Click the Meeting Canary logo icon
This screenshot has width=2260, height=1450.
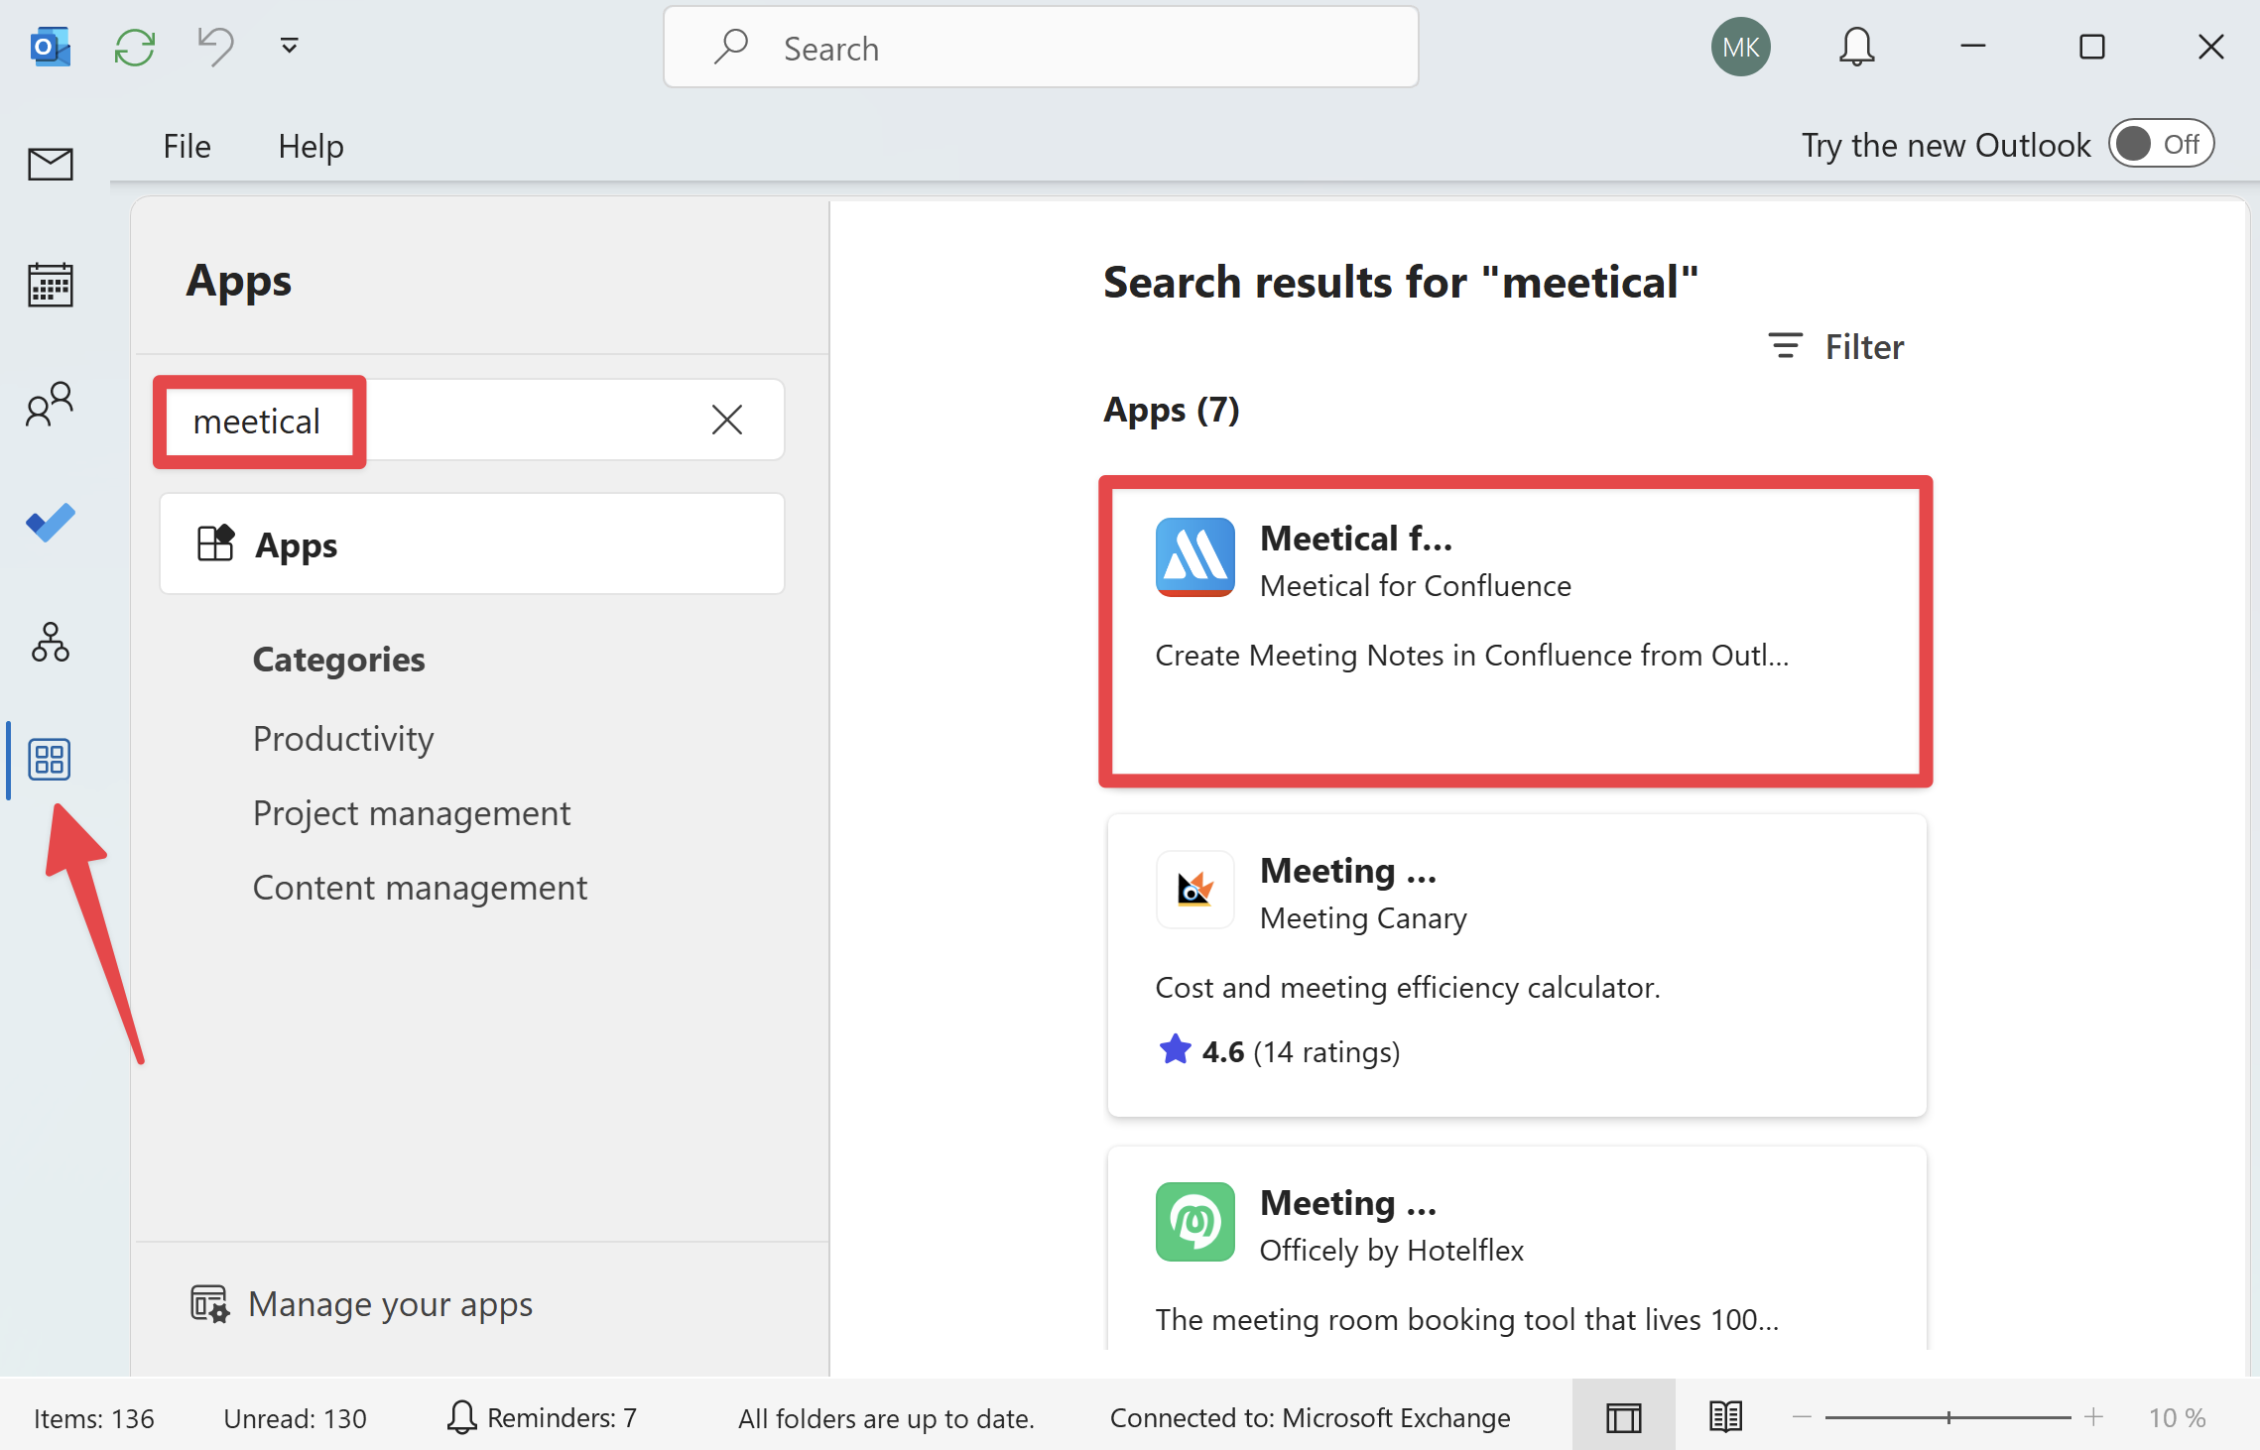[1195, 890]
